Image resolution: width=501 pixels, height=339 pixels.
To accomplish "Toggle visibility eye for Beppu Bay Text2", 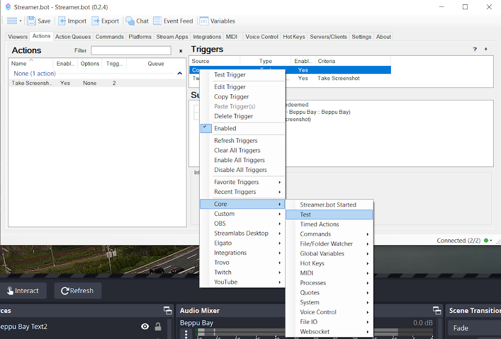I will coord(145,326).
